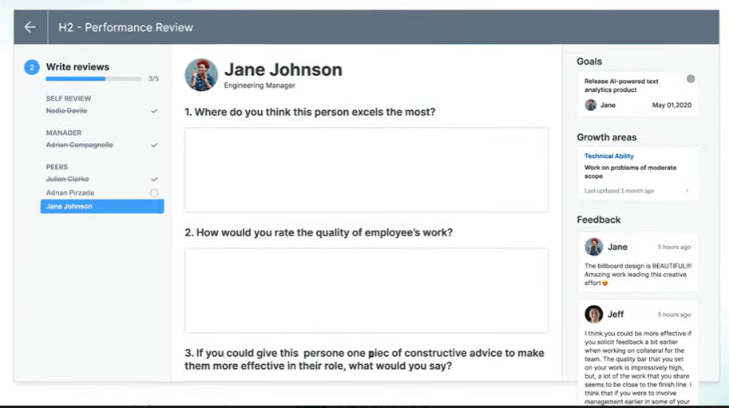The width and height of the screenshot is (729, 408).
Task: Click checkmark next to Nadia Davila
Action: coord(154,111)
